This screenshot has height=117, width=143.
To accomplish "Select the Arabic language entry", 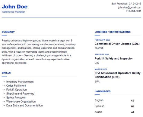I will point(98,112).
